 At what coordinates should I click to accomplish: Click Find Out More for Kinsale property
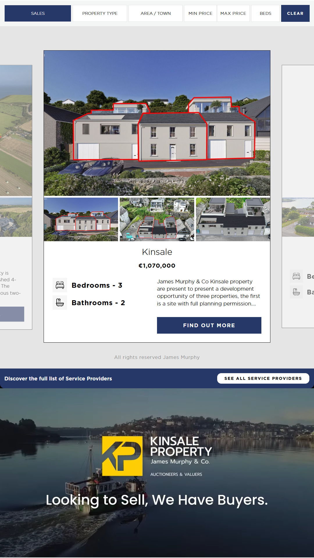(209, 325)
